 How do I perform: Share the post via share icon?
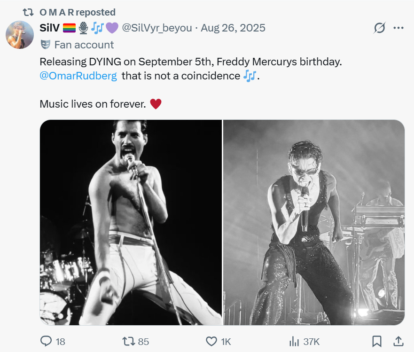(398, 341)
